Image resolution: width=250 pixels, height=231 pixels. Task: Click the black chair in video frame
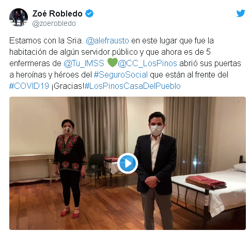click(95, 170)
